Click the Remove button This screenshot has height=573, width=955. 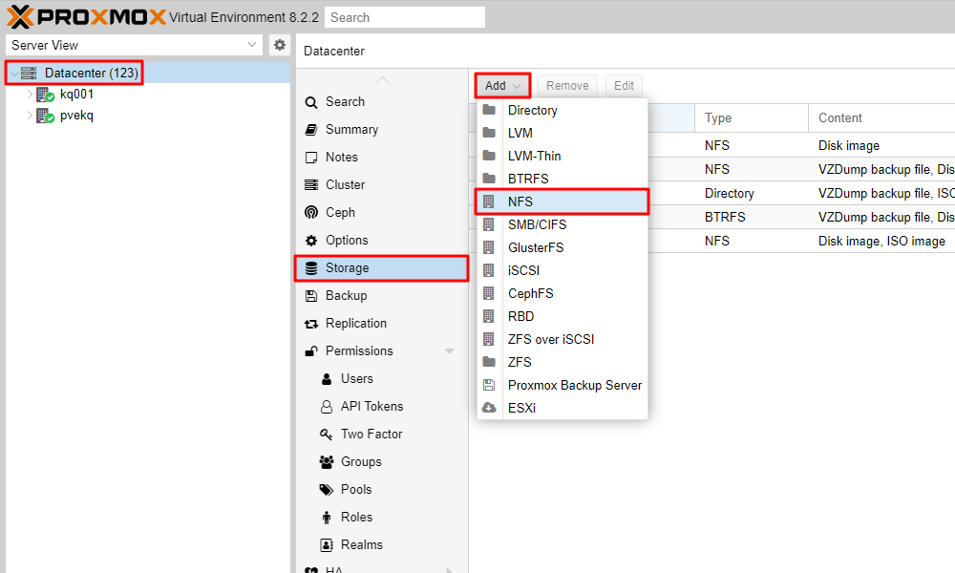(567, 85)
